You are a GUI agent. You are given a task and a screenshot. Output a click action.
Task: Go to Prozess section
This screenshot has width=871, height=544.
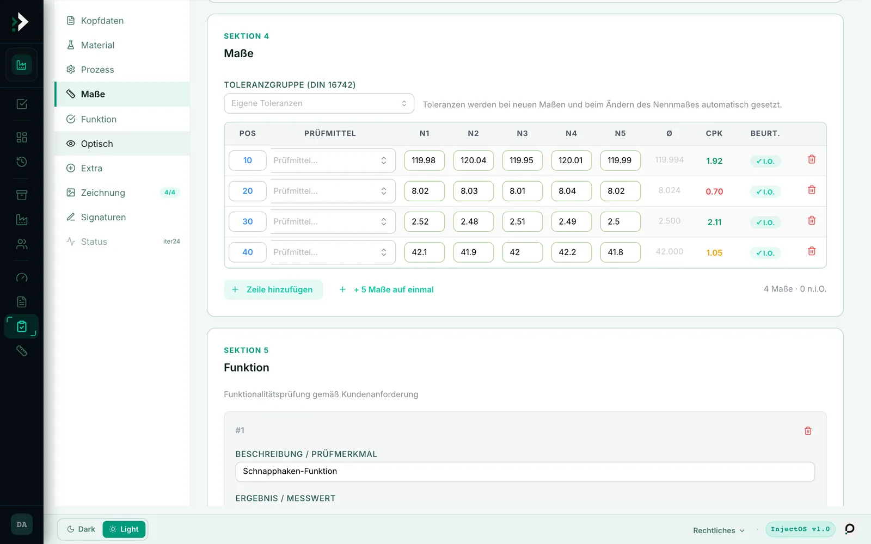pos(122,70)
